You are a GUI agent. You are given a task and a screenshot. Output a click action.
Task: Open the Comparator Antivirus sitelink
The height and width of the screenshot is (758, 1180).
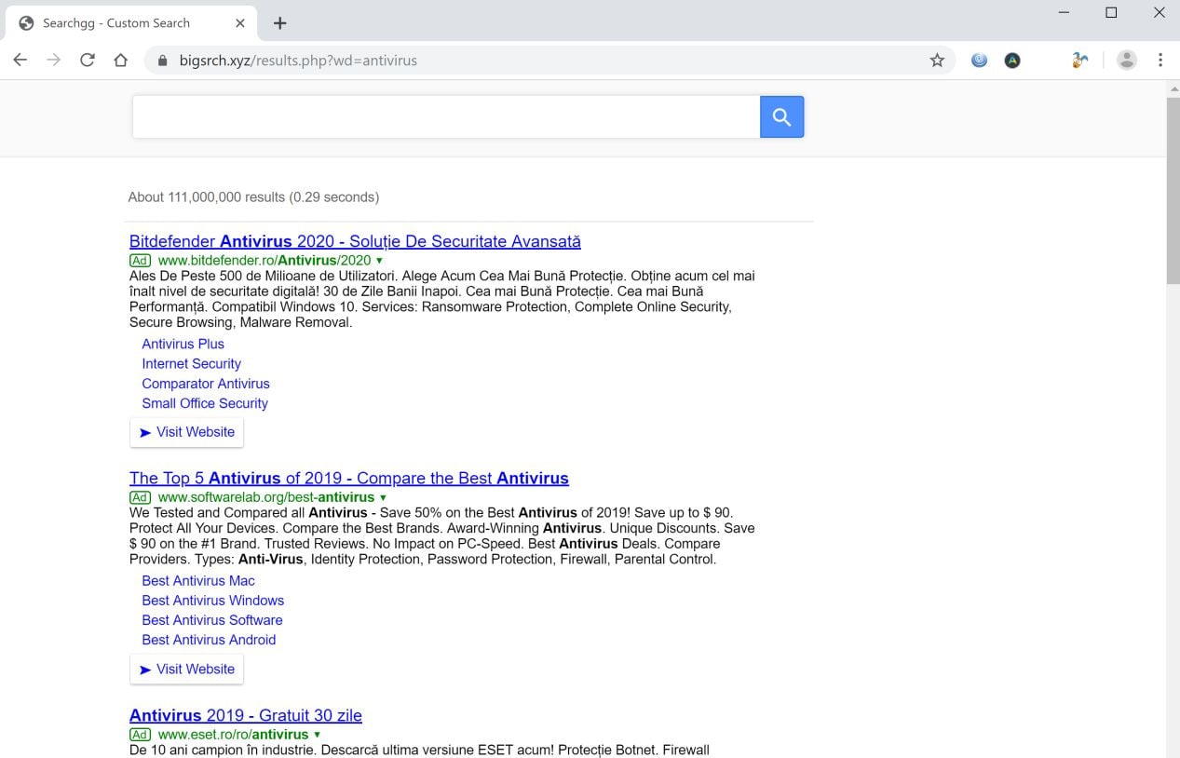[206, 384]
